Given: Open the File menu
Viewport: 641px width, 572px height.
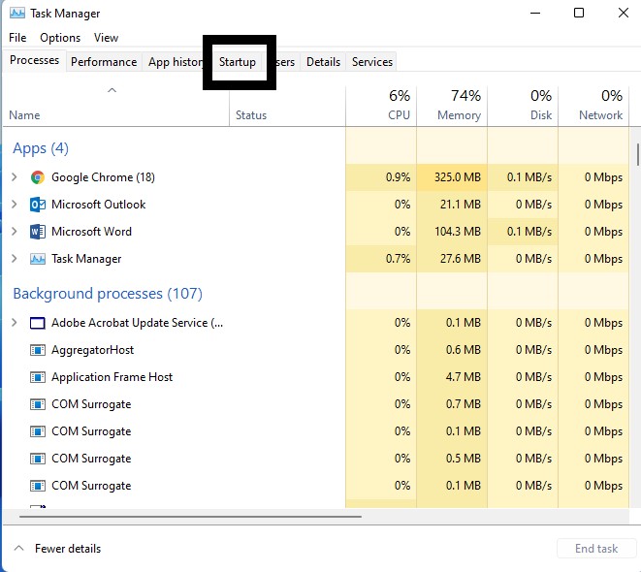Looking at the screenshot, I should coord(17,38).
